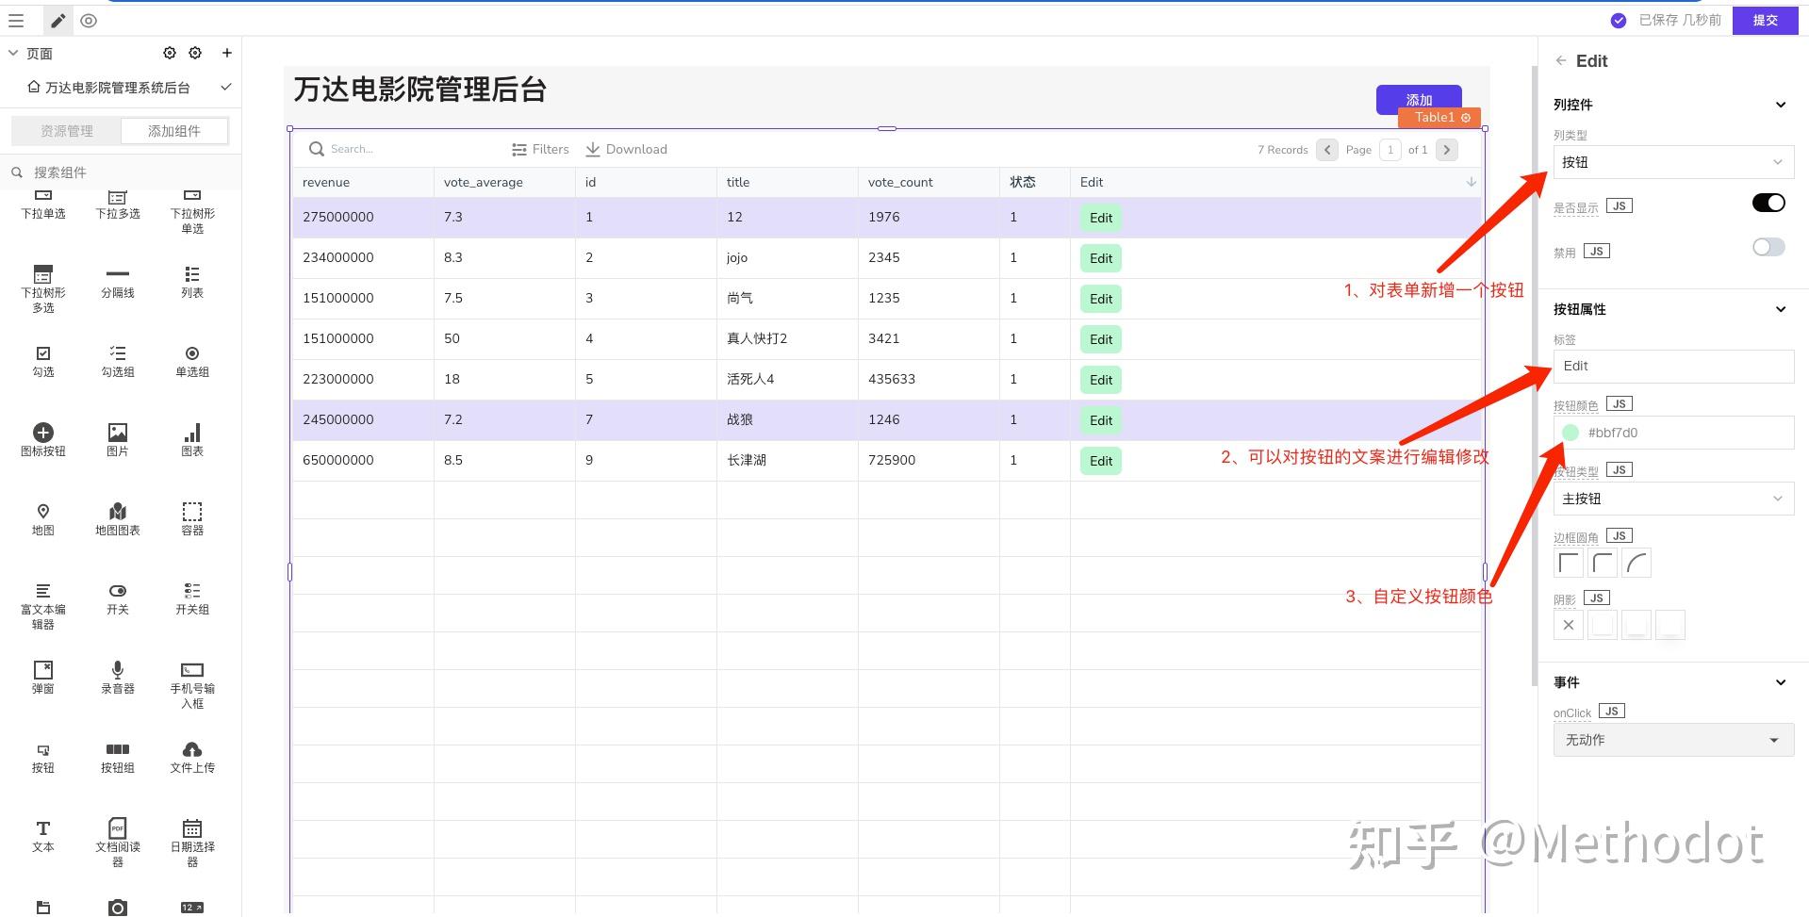Add the 录音器 audio recorder widget
Screen dimensions: 1809x917
click(x=118, y=678)
